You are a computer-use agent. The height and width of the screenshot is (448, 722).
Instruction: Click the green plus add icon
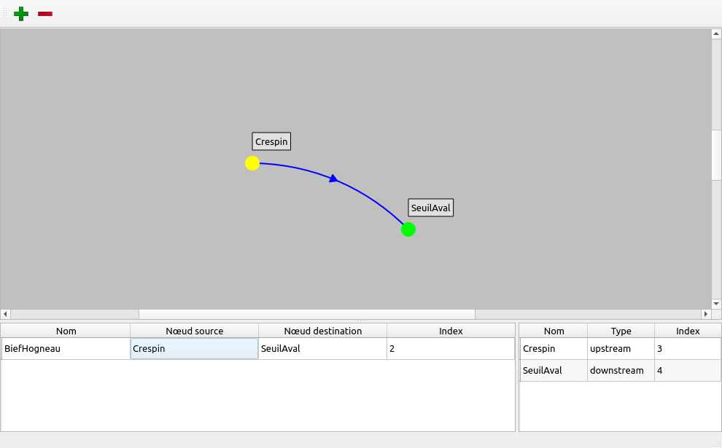(x=21, y=14)
